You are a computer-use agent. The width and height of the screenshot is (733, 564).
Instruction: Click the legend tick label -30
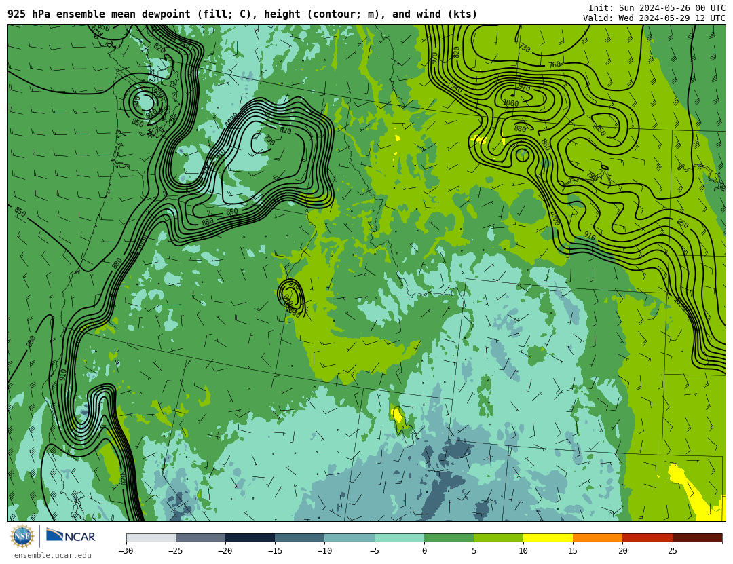click(126, 551)
